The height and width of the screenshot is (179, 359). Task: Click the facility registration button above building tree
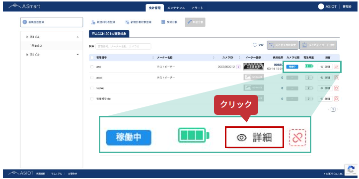tap(52, 22)
